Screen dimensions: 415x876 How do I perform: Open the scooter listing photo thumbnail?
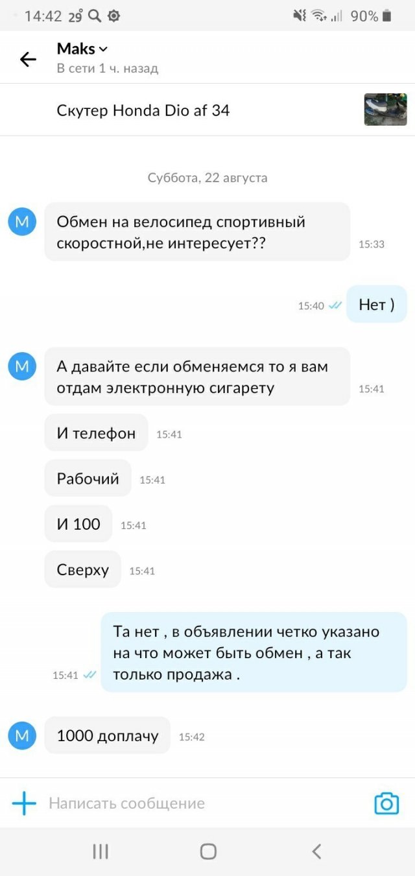coord(385,110)
